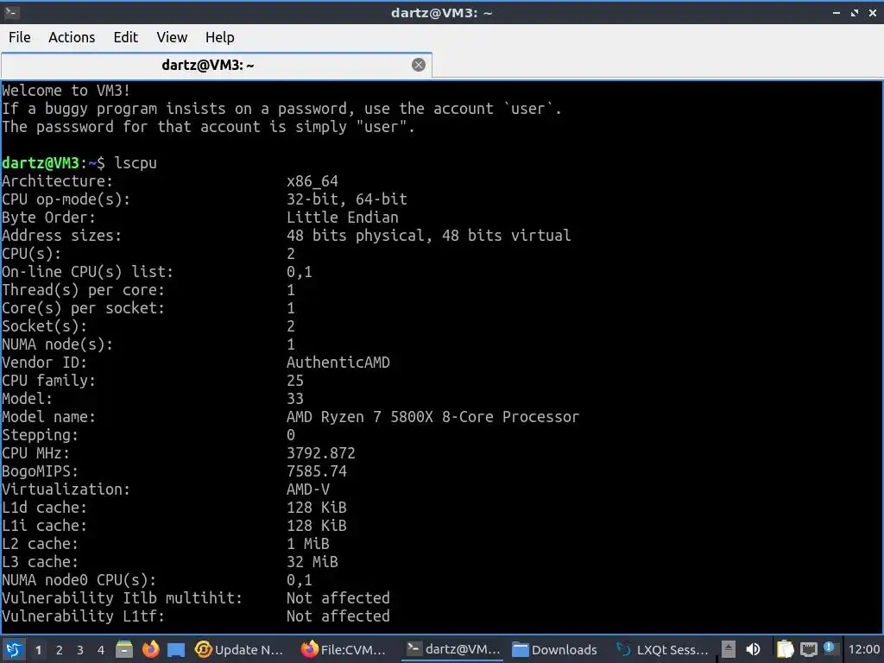Maximize the terminal window
884x663 pixels.
tap(855, 12)
